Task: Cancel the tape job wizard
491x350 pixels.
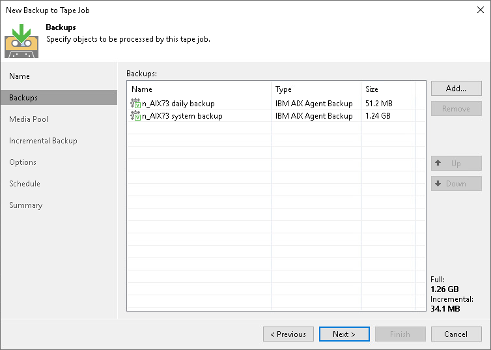Action: pos(456,334)
